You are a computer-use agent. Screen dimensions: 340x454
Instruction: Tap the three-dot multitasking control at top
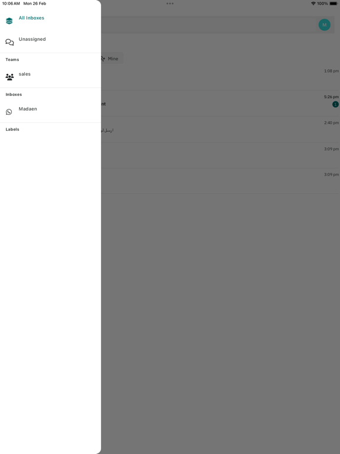[x=170, y=4]
